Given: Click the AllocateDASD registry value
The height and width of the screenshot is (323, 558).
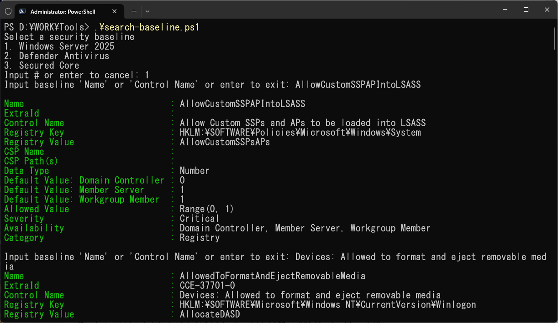Looking at the screenshot, I should (x=210, y=314).
